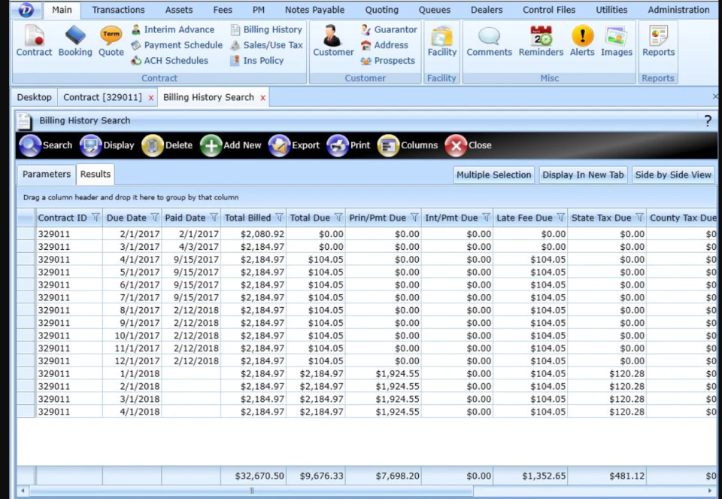The height and width of the screenshot is (499, 722).
Task: Open the Transactions ribbon tab
Action: [x=118, y=10]
